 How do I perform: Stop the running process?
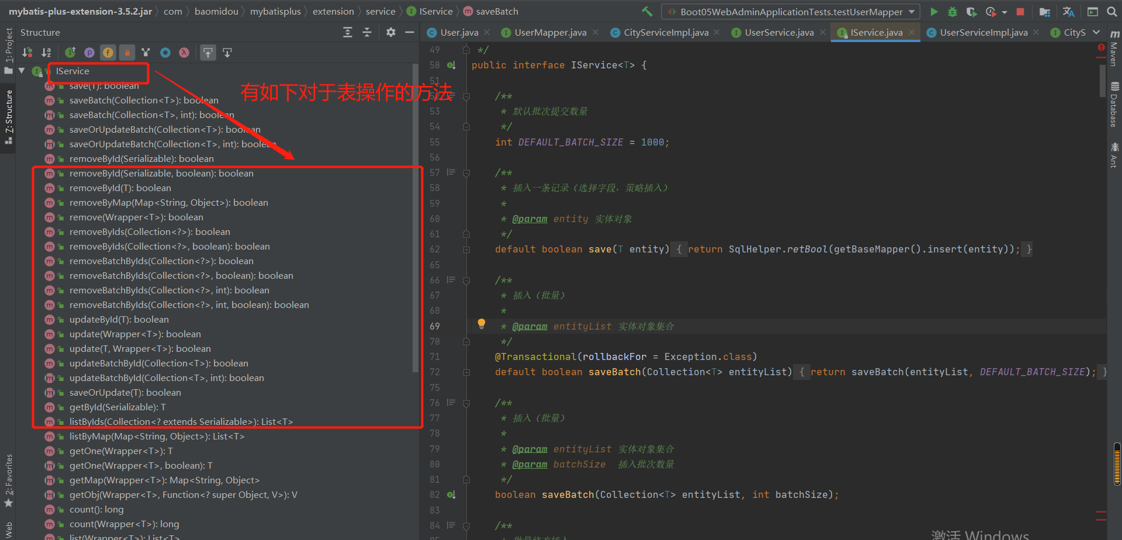pos(1020,11)
